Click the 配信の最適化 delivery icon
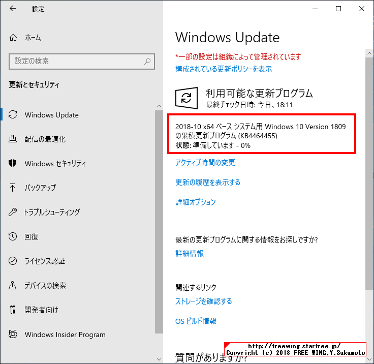This screenshot has width=374, height=364. point(13,139)
